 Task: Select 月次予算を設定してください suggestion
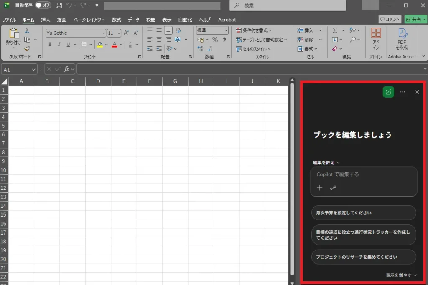click(x=364, y=213)
